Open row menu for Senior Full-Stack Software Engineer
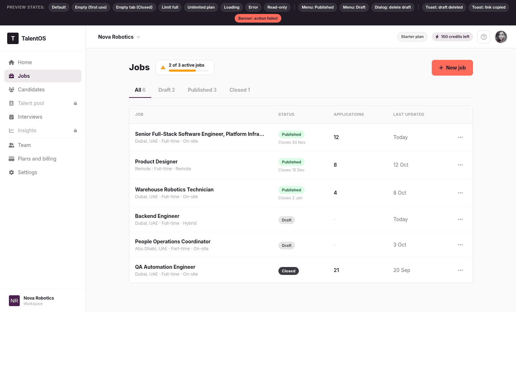The height and width of the screenshot is (367, 516). (460, 137)
